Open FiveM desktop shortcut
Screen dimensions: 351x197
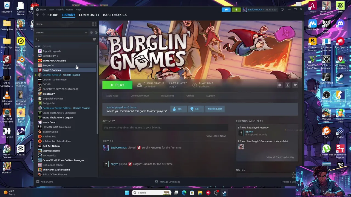(312, 7)
